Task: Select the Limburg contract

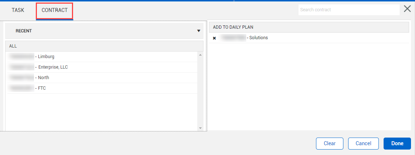Action: coord(46,57)
